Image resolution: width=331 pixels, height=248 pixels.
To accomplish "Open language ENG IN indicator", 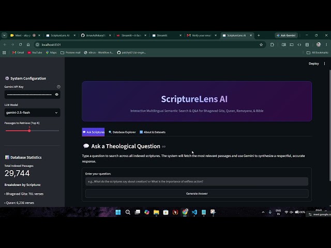I will 278,212.
